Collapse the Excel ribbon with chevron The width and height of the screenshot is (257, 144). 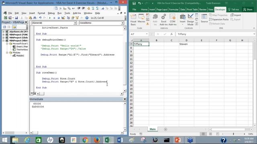tap(254, 28)
